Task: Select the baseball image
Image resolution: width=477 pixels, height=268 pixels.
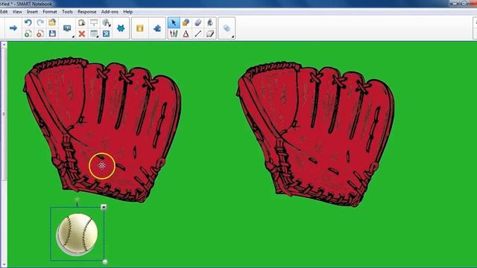Action: pyautogui.click(x=78, y=234)
